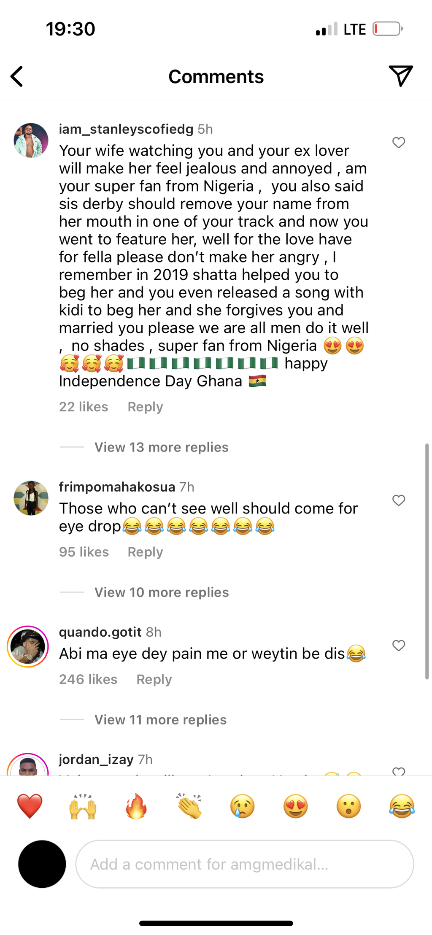432x935 pixels.
Task: Like quando.gotit's comment
Action: pyautogui.click(x=398, y=645)
